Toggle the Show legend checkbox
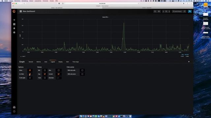This screenshot has height=118, width=211. (x=30, y=70)
